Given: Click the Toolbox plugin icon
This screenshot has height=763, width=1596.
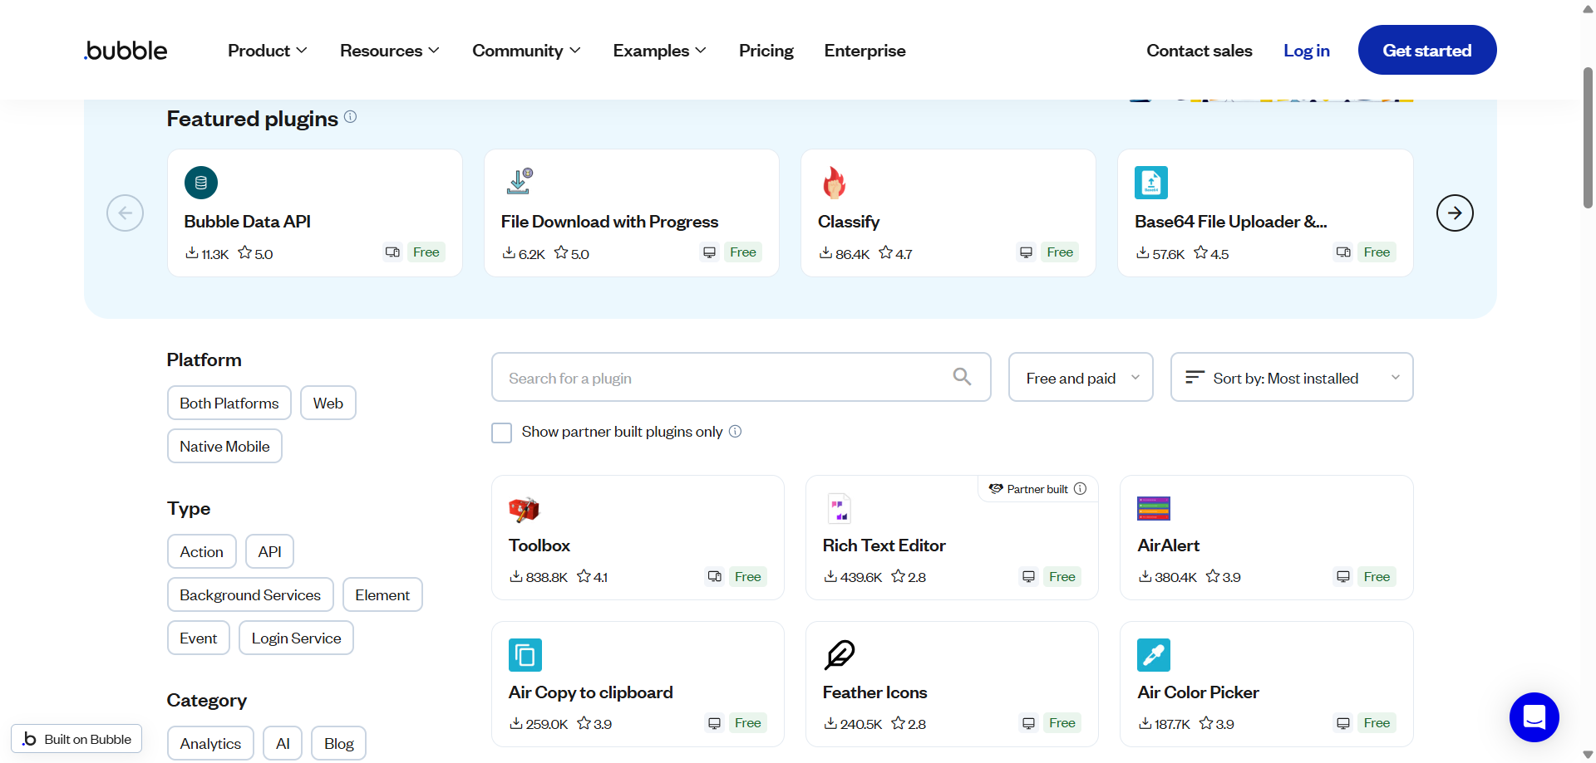Looking at the screenshot, I should [525, 509].
